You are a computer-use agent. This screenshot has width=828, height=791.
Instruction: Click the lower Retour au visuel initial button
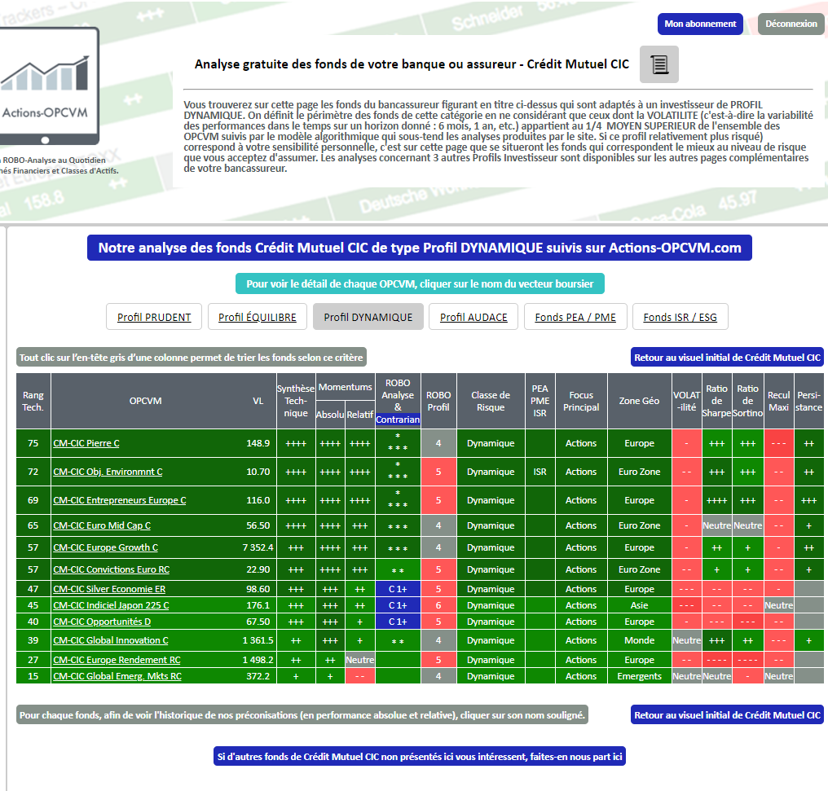point(727,715)
